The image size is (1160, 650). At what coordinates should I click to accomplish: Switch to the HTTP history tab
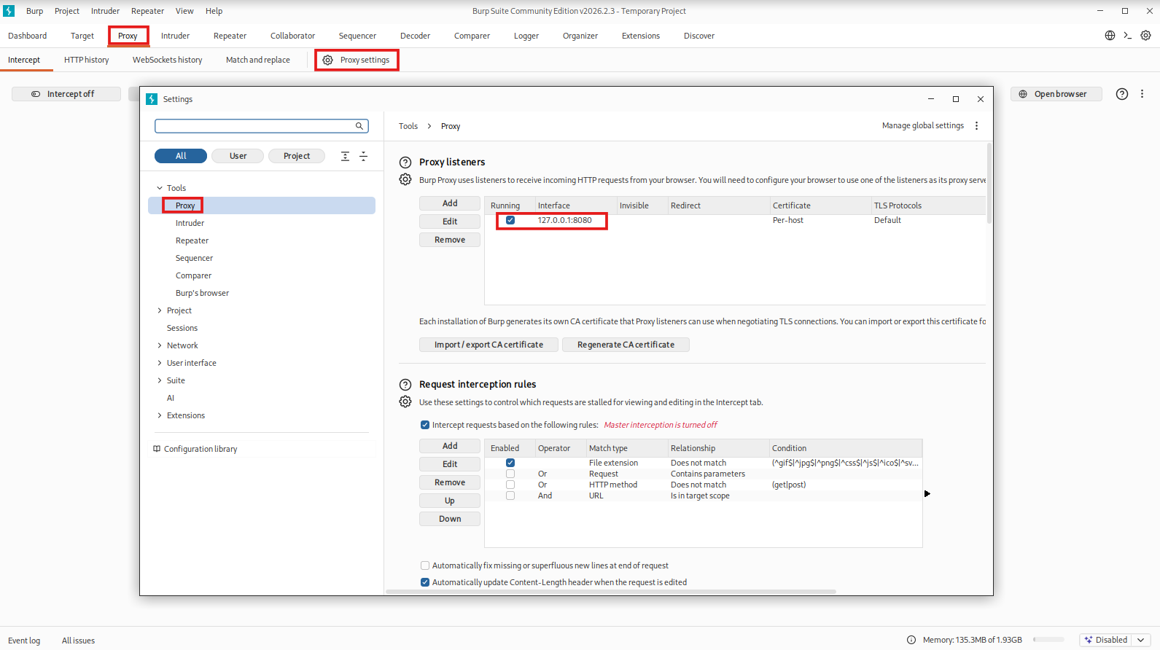pos(86,60)
